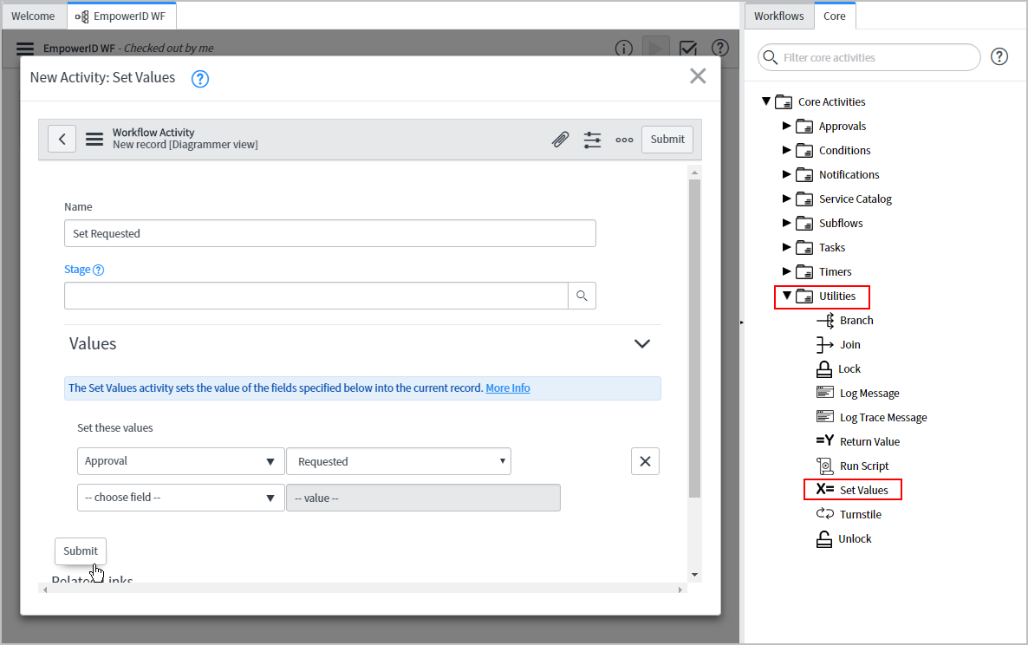
Task: Select the Set Values activity
Action: click(863, 490)
